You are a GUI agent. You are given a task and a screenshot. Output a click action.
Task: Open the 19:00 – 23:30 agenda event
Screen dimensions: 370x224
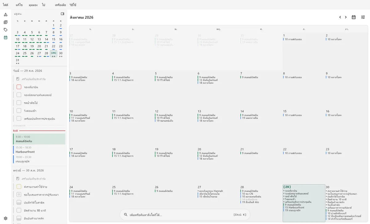pos(39,159)
